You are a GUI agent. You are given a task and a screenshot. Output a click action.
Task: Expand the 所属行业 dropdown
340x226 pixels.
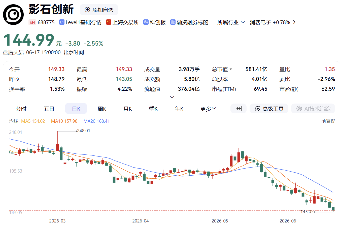(231, 22)
